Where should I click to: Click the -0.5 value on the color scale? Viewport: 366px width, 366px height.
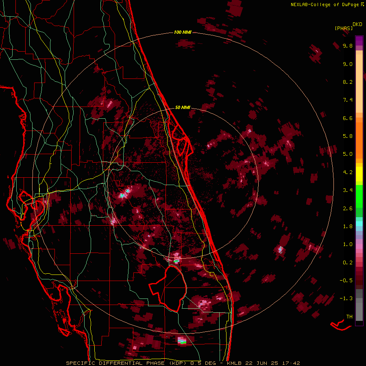(x=346, y=281)
